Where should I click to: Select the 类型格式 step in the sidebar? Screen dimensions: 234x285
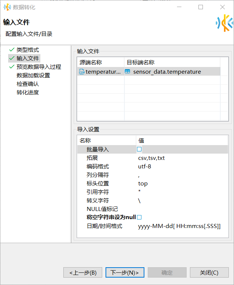click(27, 50)
